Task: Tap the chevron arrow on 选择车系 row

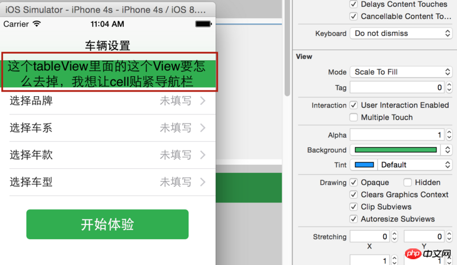Action: click(203, 128)
